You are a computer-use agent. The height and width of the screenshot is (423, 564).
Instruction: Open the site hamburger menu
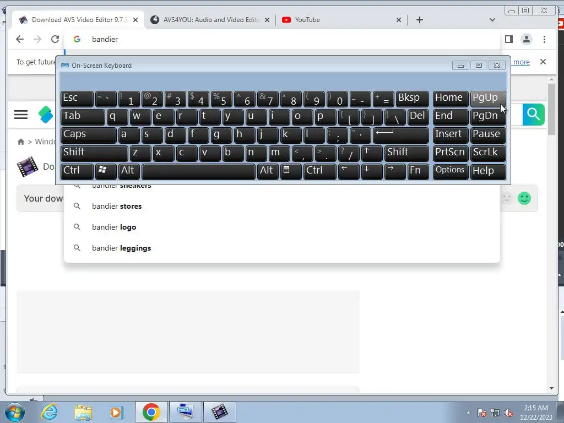[21, 115]
